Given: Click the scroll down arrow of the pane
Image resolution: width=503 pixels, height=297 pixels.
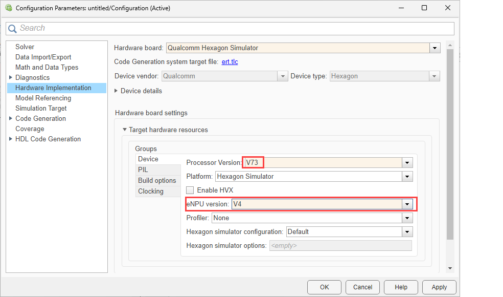Looking at the screenshot, I should click(x=450, y=268).
